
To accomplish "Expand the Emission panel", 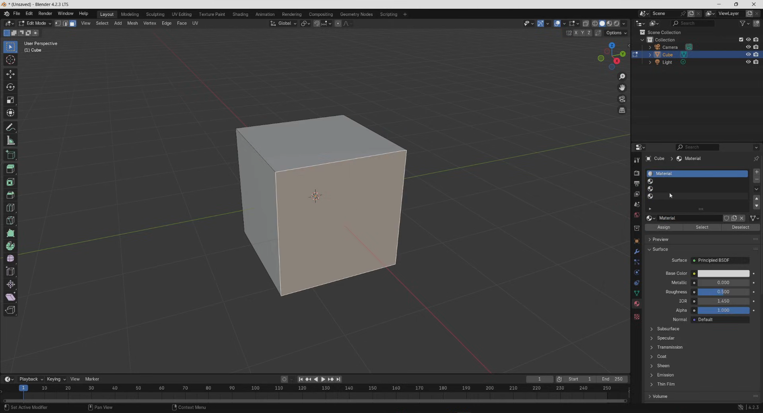I will pyautogui.click(x=665, y=375).
